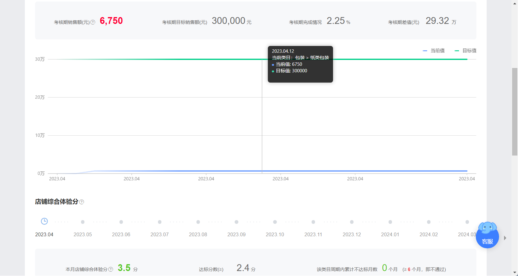Click the 2.4 分 passing score value
The height and width of the screenshot is (276, 518).
pos(246,268)
